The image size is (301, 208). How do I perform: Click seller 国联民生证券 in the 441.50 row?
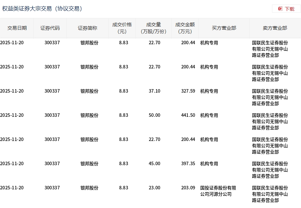click(270, 122)
